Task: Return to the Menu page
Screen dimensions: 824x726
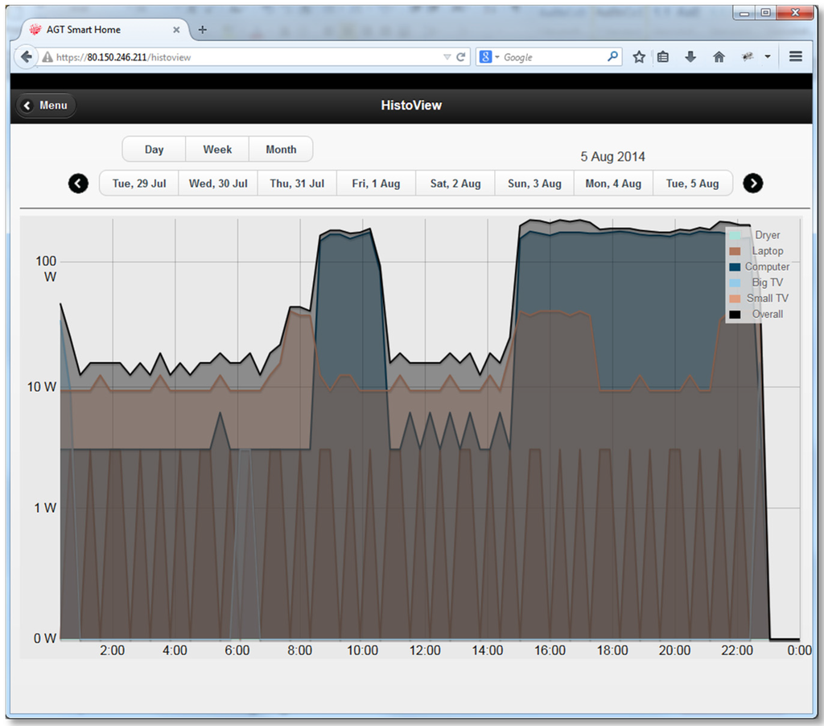Action: click(45, 105)
